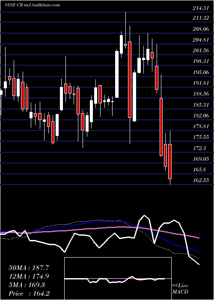Click the 5MA : 169.3 readout
The width and height of the screenshot is (214, 300).
click(27, 285)
